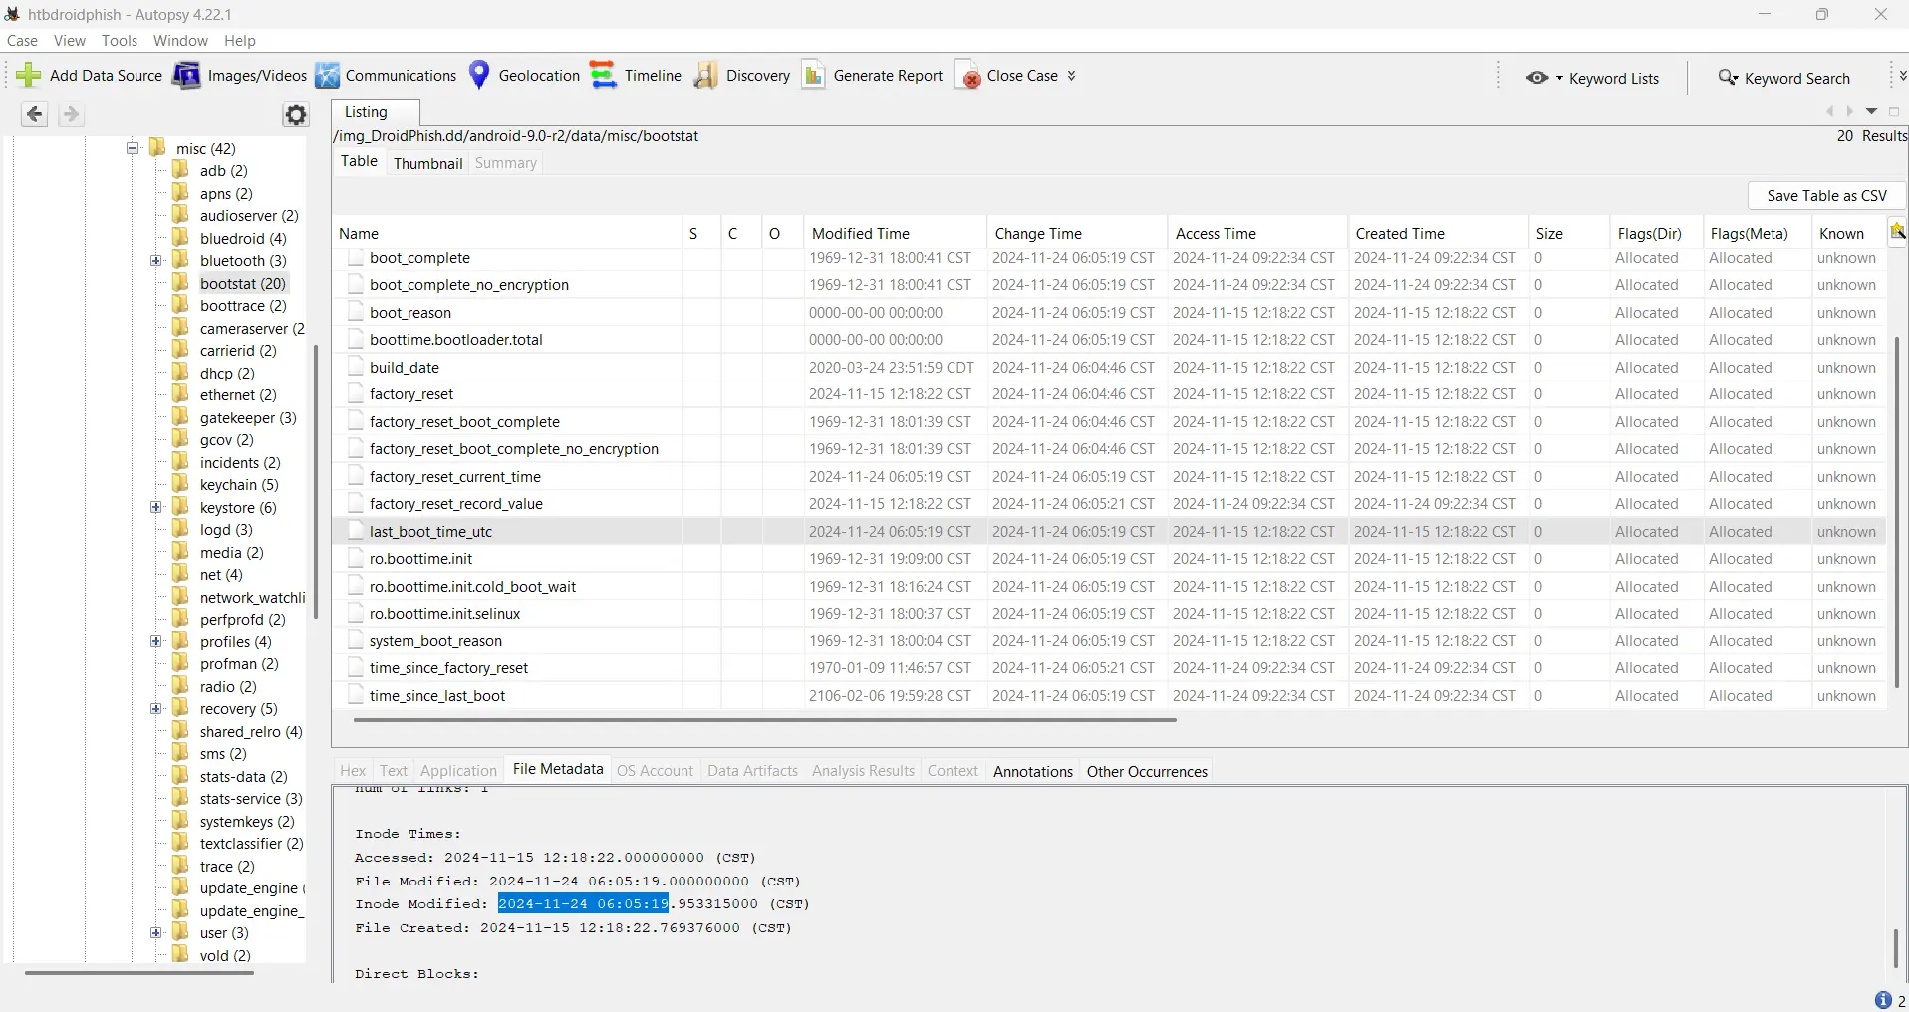Select the last_boot_time_utc file row
This screenshot has width=1909, height=1012.
tap(1109, 532)
